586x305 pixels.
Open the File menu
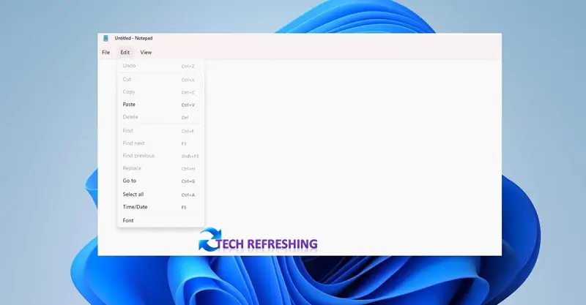(105, 52)
